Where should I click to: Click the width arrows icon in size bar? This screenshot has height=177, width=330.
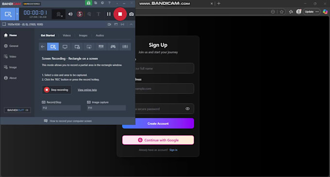[122, 24]
